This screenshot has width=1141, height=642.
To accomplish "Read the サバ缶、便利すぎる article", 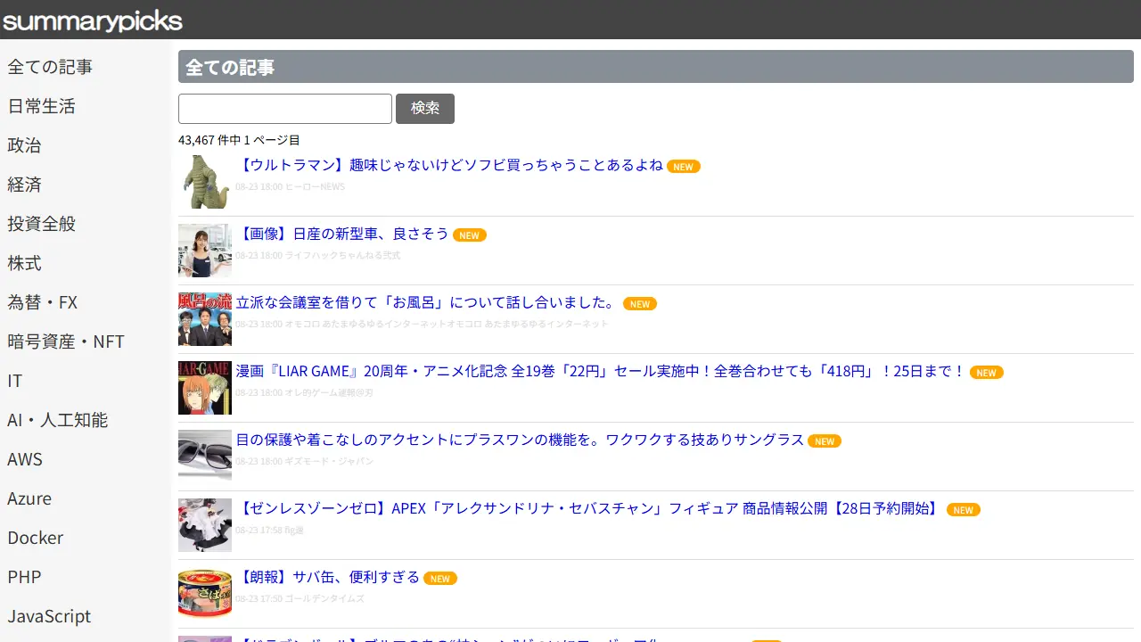I will pos(328,577).
